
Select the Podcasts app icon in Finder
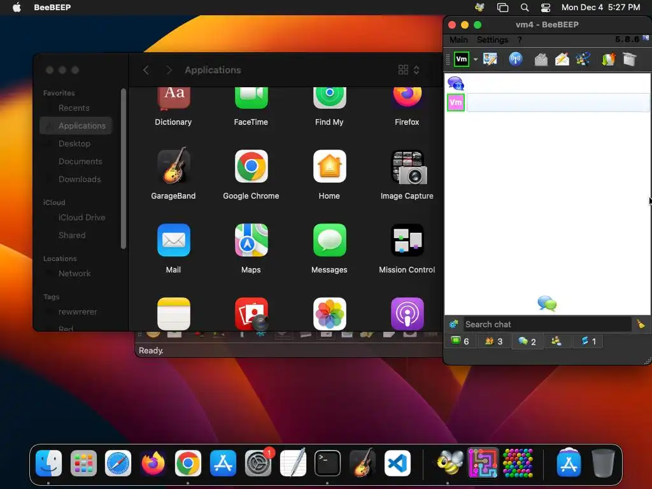pyautogui.click(x=407, y=313)
